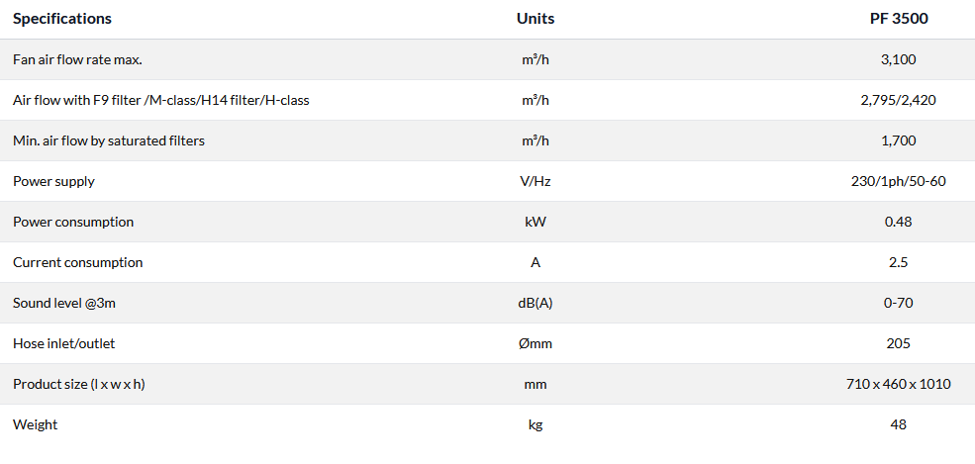Select the Power consumption label
The height and width of the screenshot is (464, 975).
73,222
